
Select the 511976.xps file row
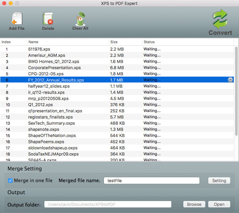coord(117,49)
